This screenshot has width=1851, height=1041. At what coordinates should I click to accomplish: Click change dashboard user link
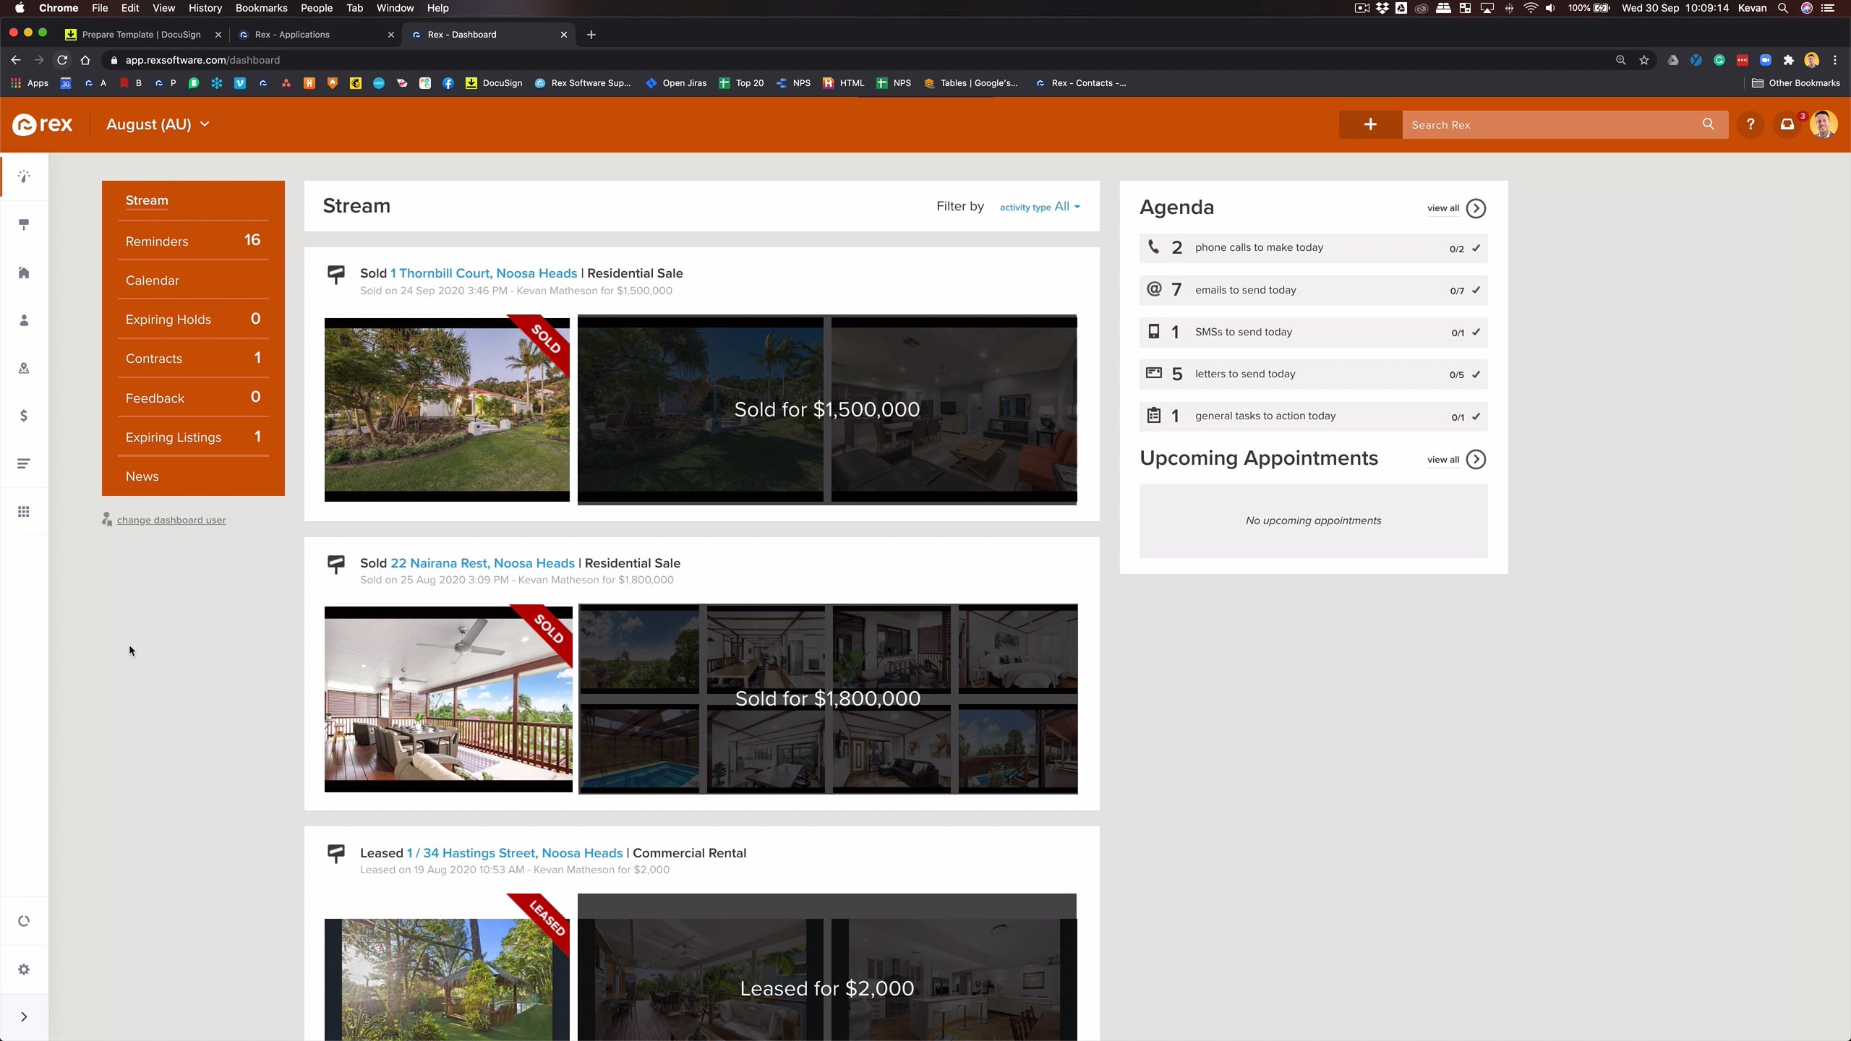click(x=171, y=520)
